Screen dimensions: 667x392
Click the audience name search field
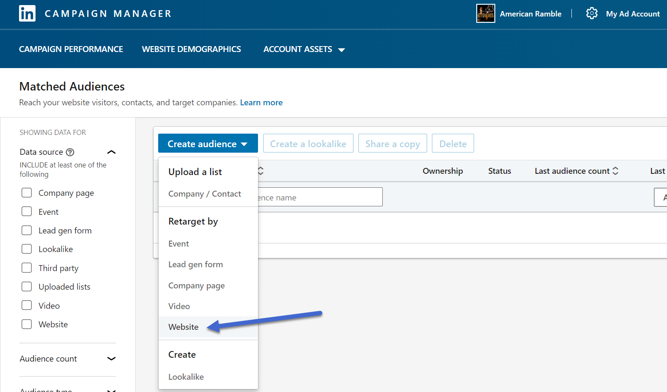coord(320,197)
